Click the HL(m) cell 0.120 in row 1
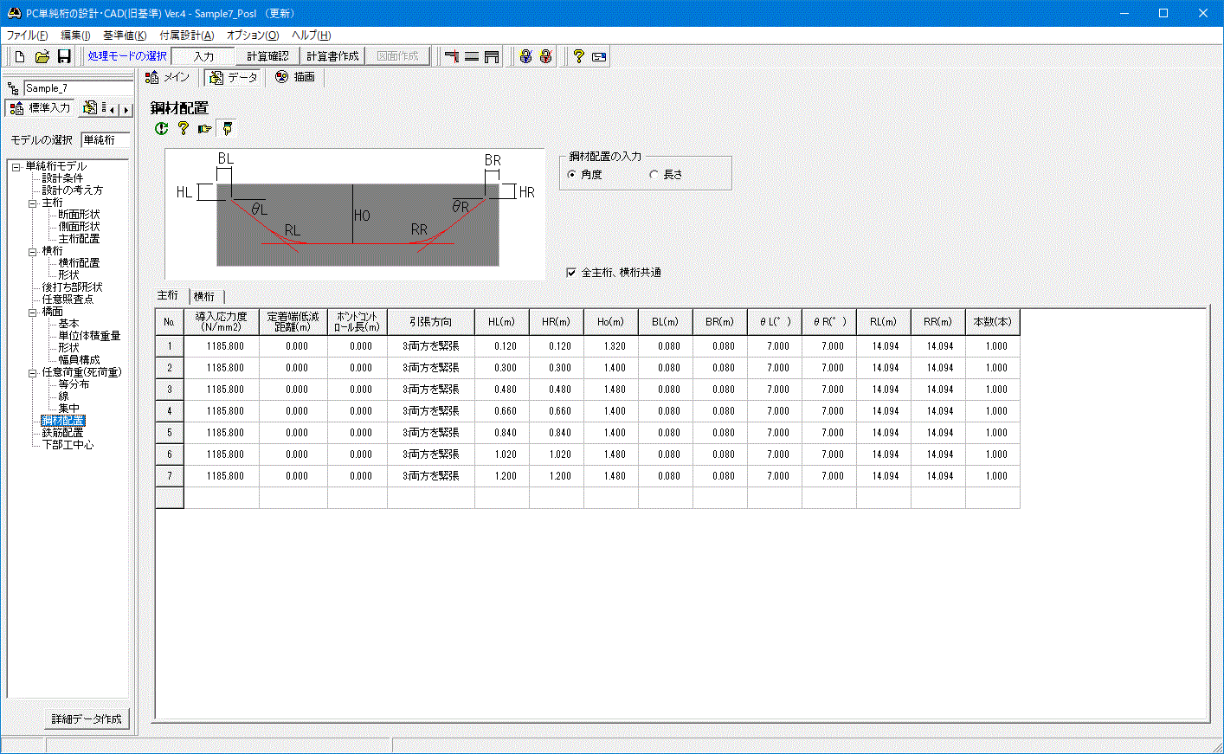The image size is (1224, 754). 502,346
